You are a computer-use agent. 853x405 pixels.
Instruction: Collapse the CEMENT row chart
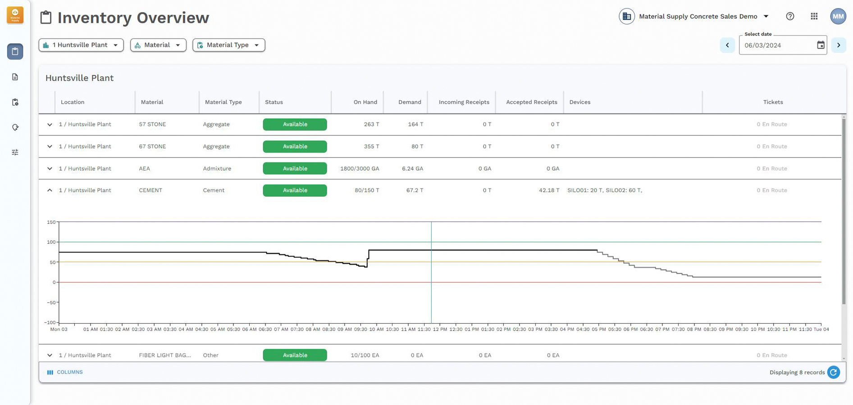tap(50, 190)
